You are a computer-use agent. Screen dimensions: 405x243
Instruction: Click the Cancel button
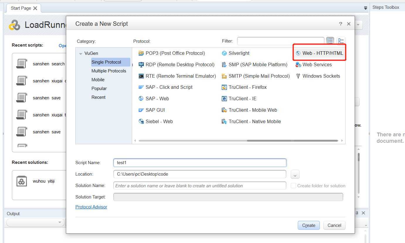334,225
